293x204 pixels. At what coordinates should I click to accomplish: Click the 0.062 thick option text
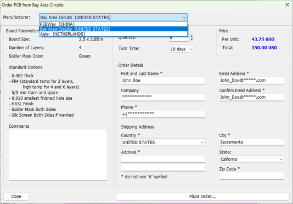coord(21,76)
